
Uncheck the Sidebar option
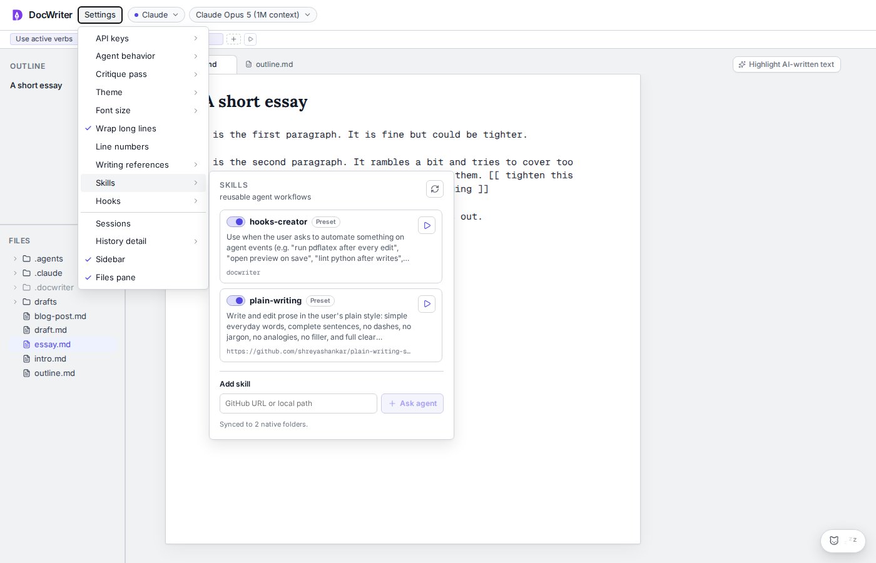pos(143,260)
